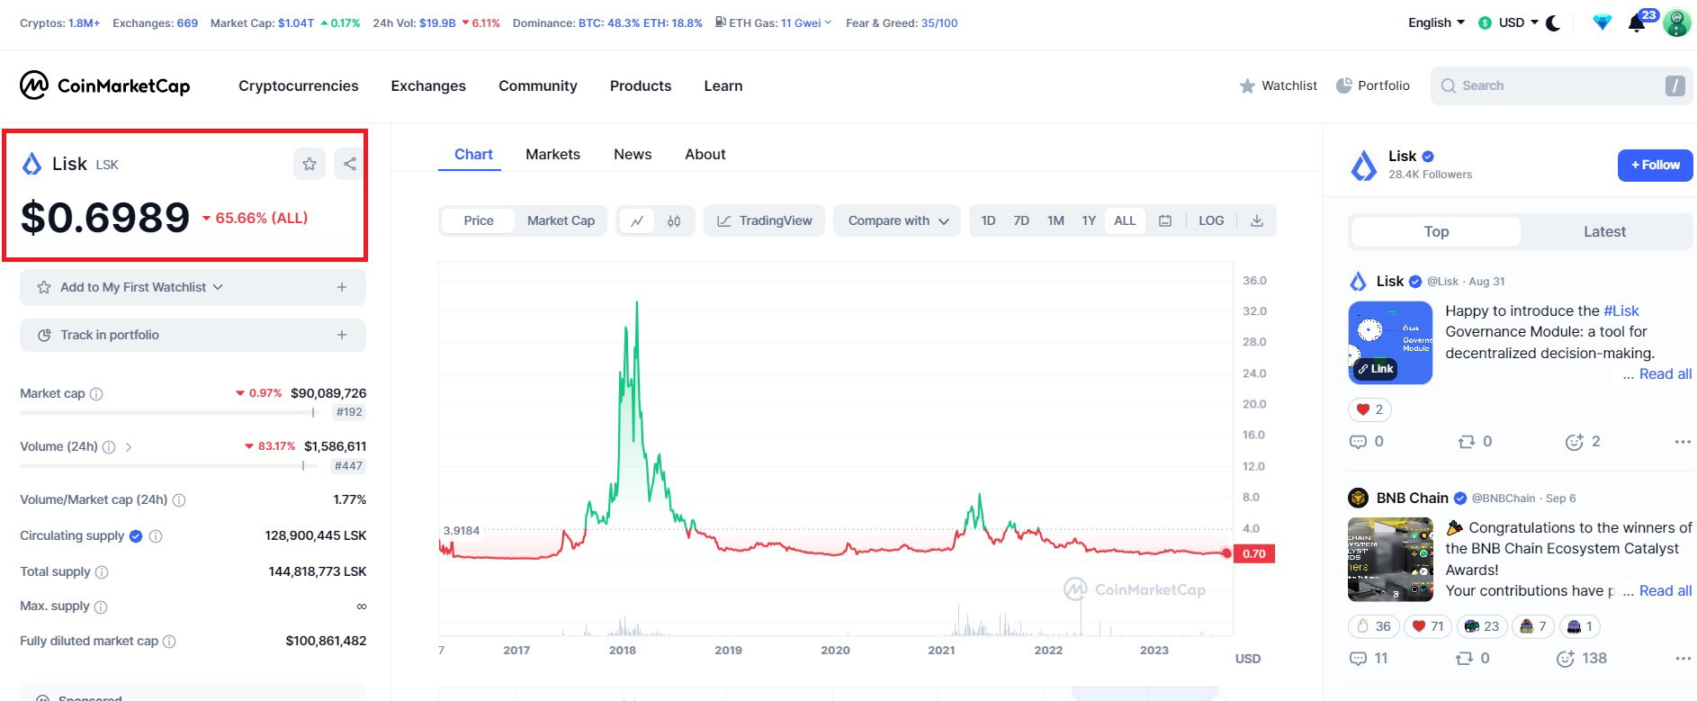Open the English language dropdown
This screenshot has width=1697, height=701.
coord(1436,22)
